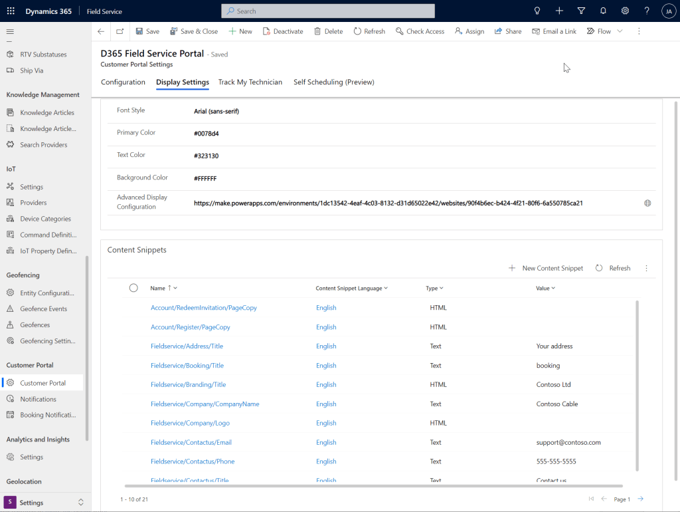Open the settings gear in the header
This screenshot has height=512, width=680.
[x=625, y=11]
